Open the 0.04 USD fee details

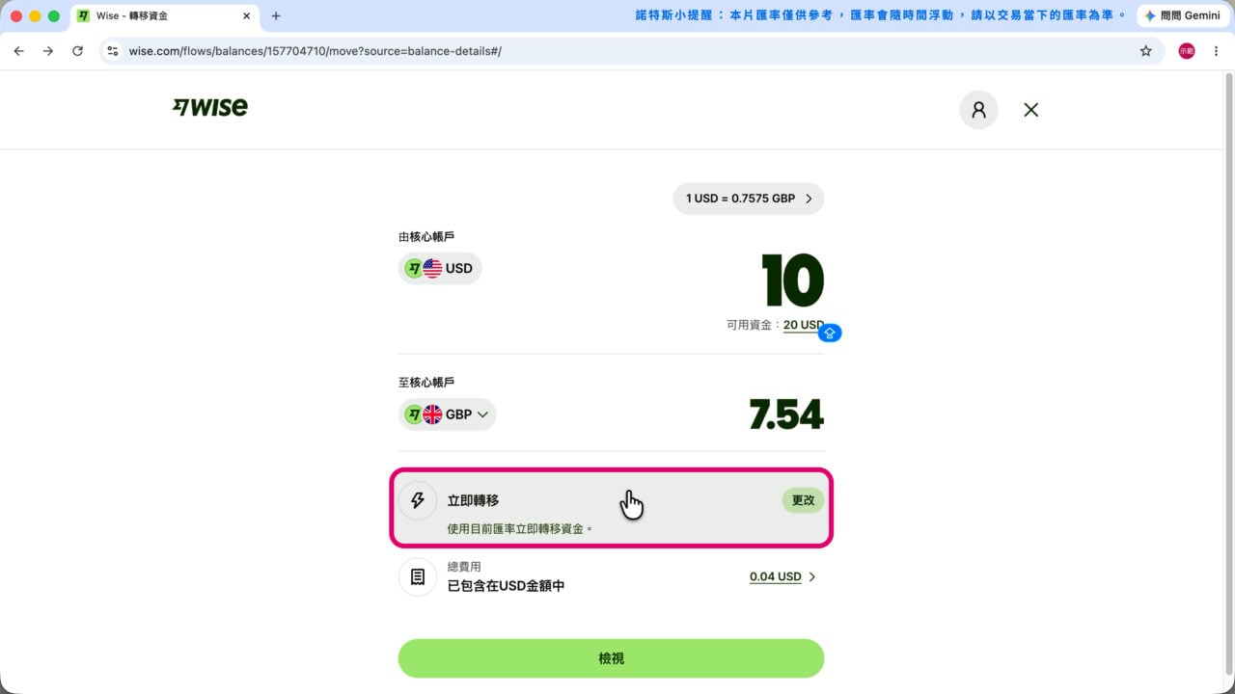click(x=776, y=576)
